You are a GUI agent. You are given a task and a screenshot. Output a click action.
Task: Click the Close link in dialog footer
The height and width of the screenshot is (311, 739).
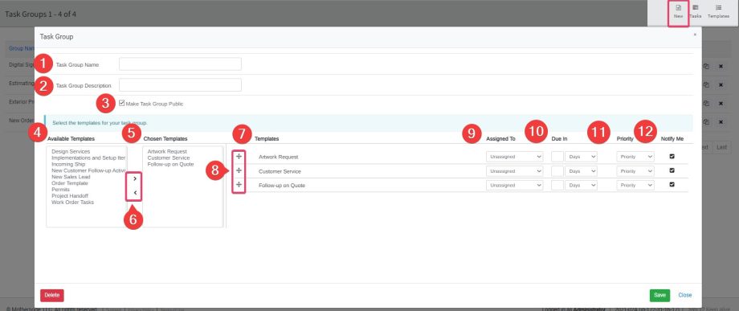(685, 296)
